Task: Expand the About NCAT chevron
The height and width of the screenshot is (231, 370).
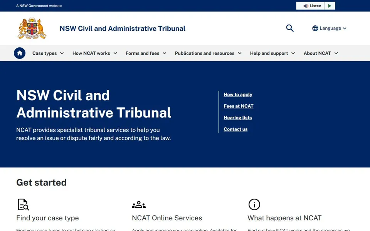Action: tap(336, 53)
